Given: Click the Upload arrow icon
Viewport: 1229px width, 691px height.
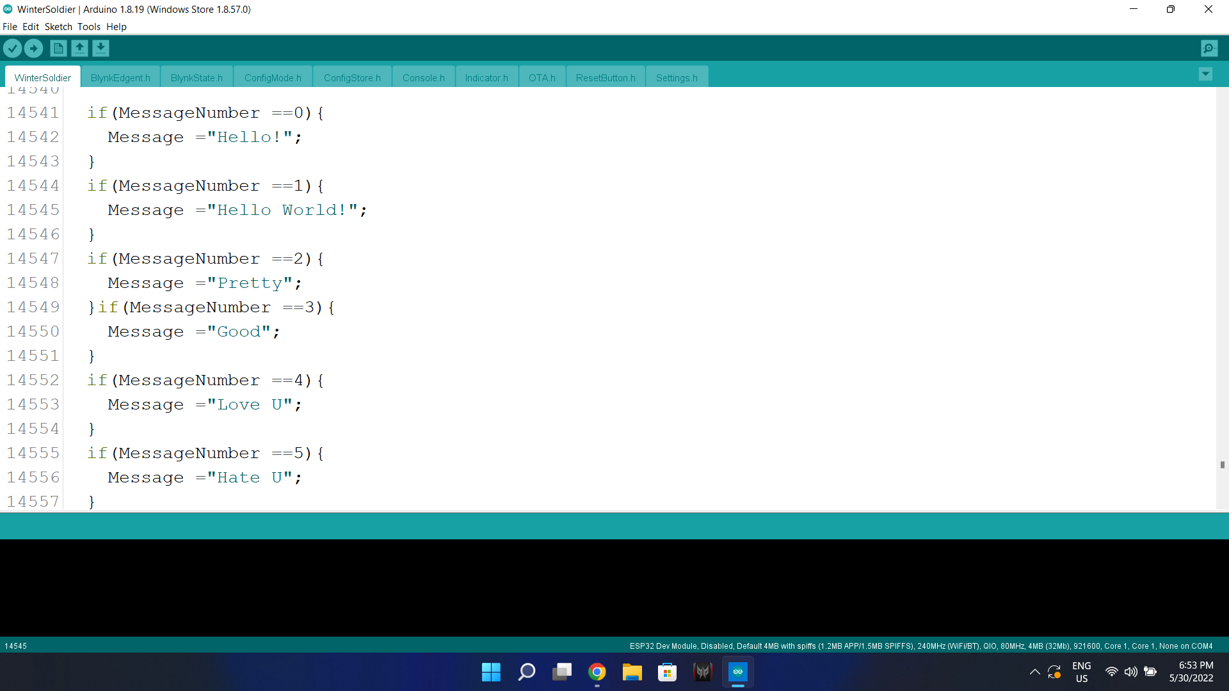Looking at the screenshot, I should 33,48.
